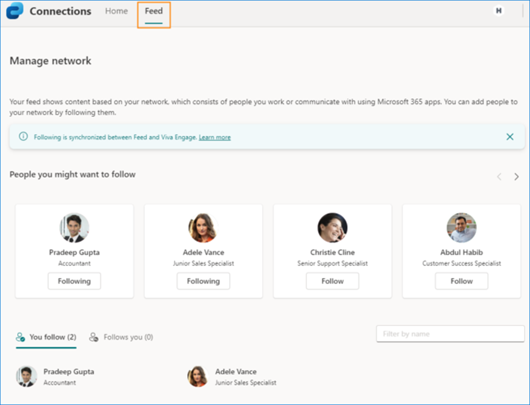Click the Filter by name field
530x405 pixels.
tap(450, 334)
